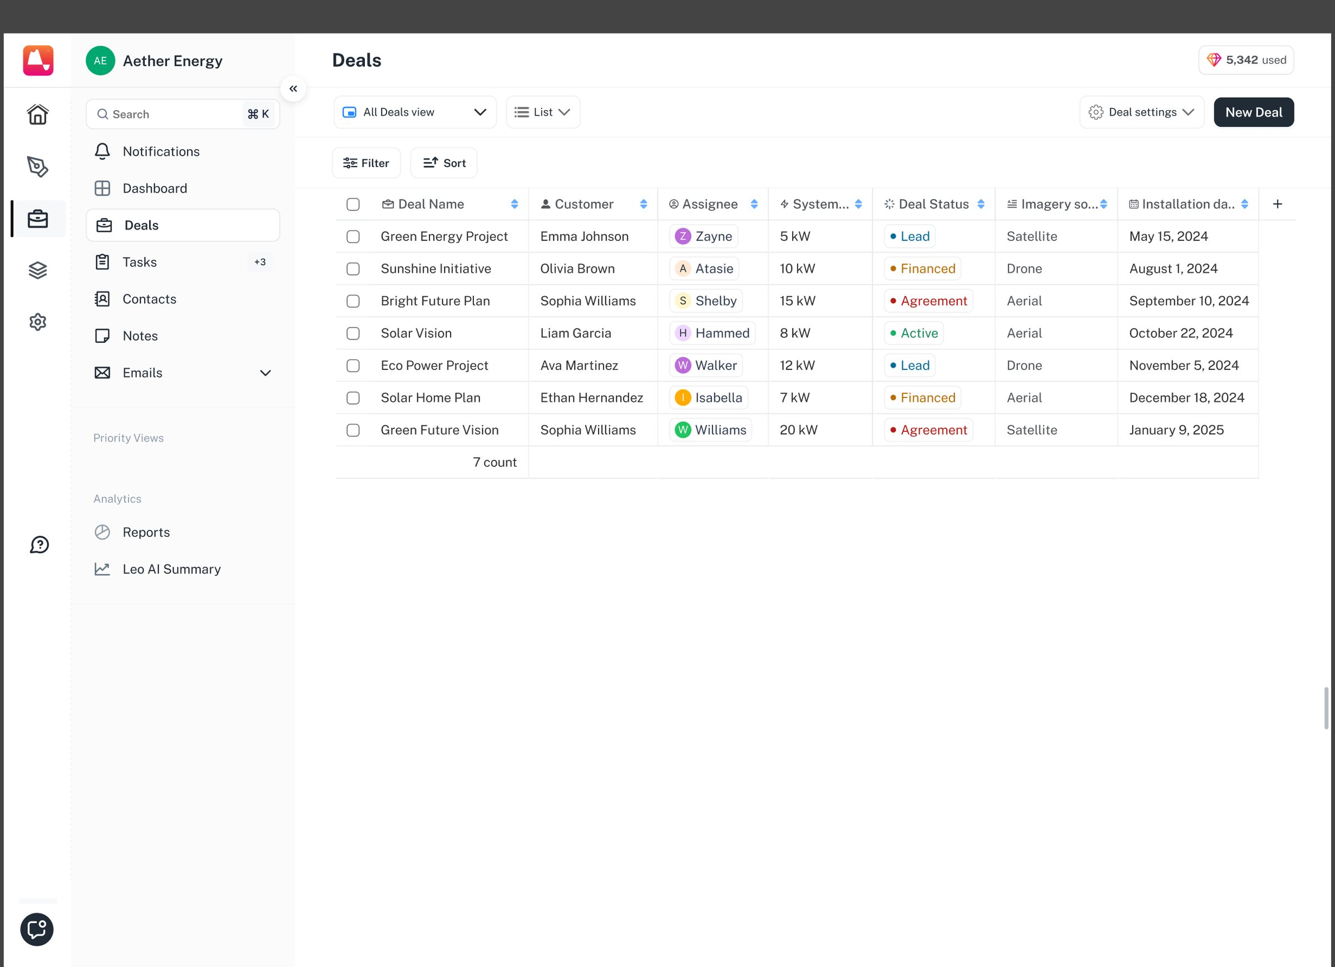Open Tasks in sidebar

[x=182, y=262]
